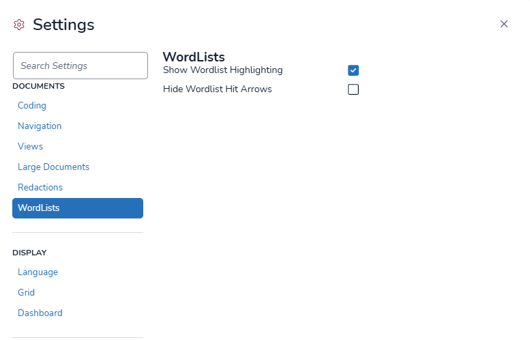This screenshot has width=530, height=340.
Task: Click in the Search Settings field
Action: pos(80,66)
